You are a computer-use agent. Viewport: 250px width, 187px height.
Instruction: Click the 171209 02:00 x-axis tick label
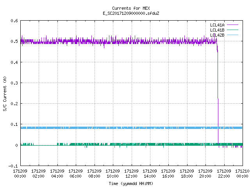coord(38,174)
